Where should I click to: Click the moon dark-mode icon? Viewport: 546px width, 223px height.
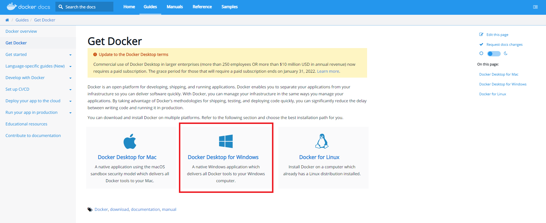506,53
